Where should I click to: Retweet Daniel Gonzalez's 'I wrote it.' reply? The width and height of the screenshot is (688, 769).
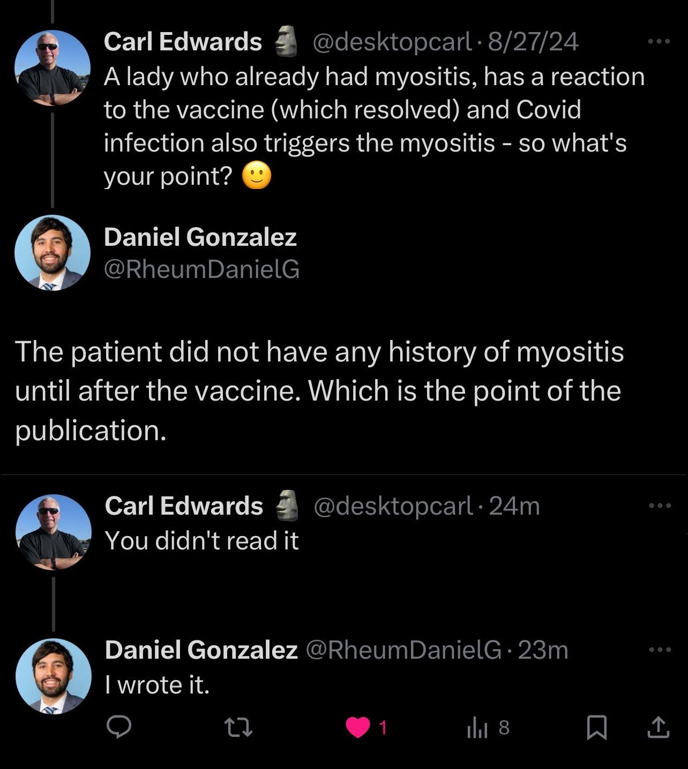(x=237, y=727)
